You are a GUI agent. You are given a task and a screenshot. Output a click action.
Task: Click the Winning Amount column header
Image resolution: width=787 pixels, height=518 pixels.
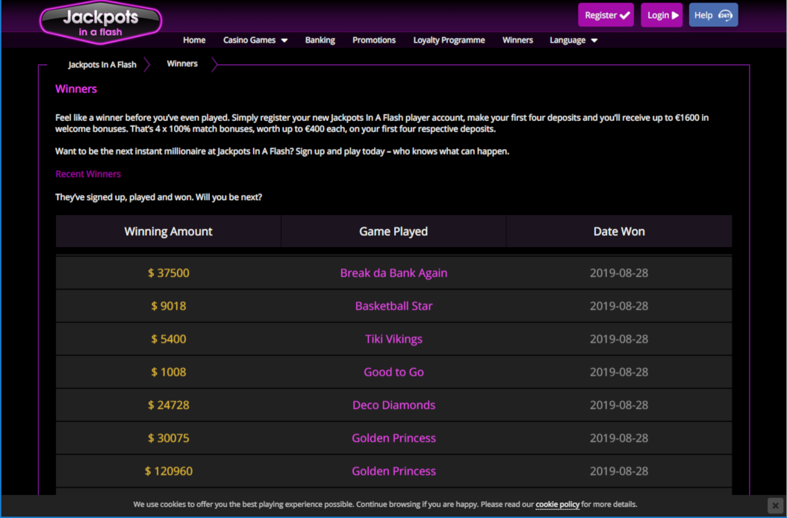click(x=168, y=231)
